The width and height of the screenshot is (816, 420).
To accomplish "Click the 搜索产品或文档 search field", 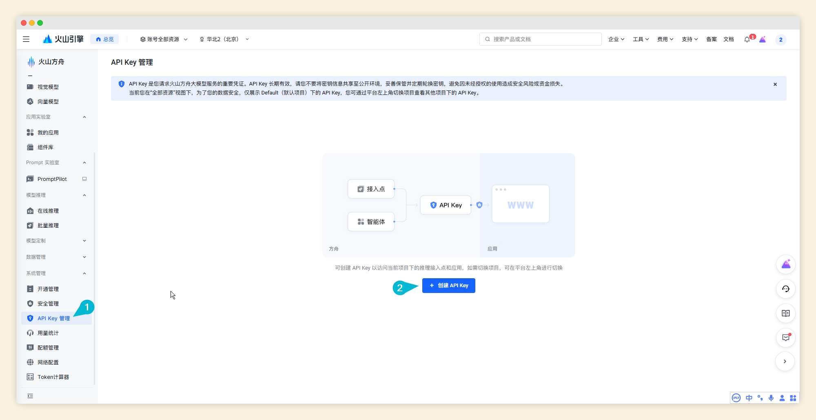I will 540,39.
